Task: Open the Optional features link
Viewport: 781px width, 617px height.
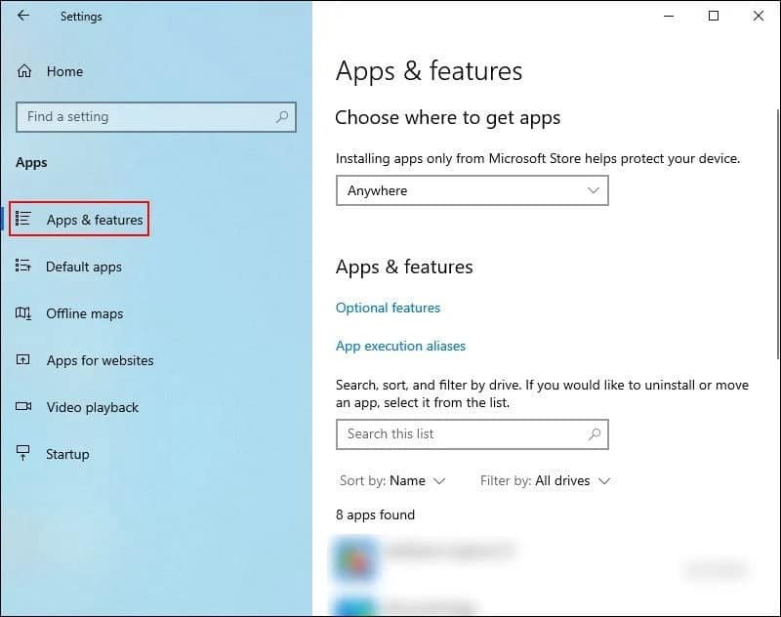Action: tap(388, 308)
